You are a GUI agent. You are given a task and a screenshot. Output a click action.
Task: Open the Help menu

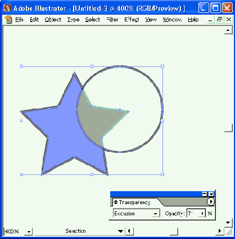click(193, 20)
